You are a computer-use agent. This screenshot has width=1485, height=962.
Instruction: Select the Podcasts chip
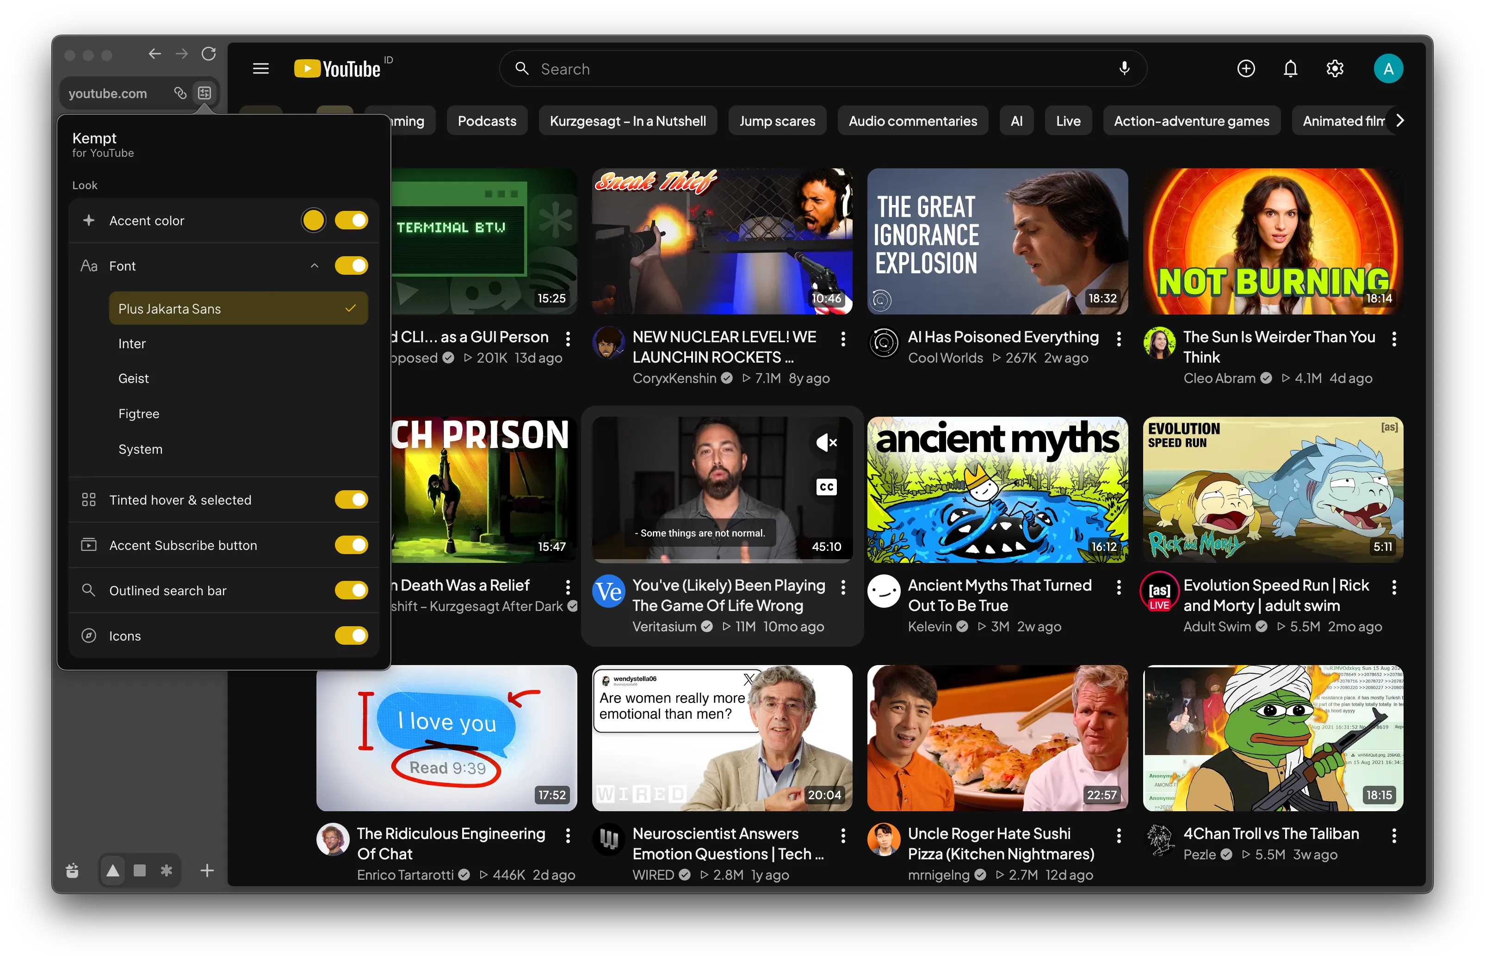coord(487,121)
